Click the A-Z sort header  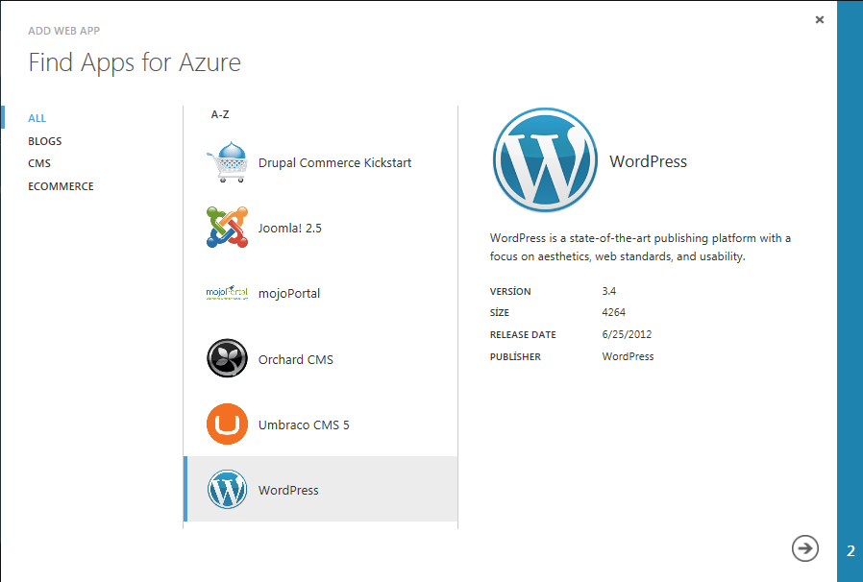point(220,114)
